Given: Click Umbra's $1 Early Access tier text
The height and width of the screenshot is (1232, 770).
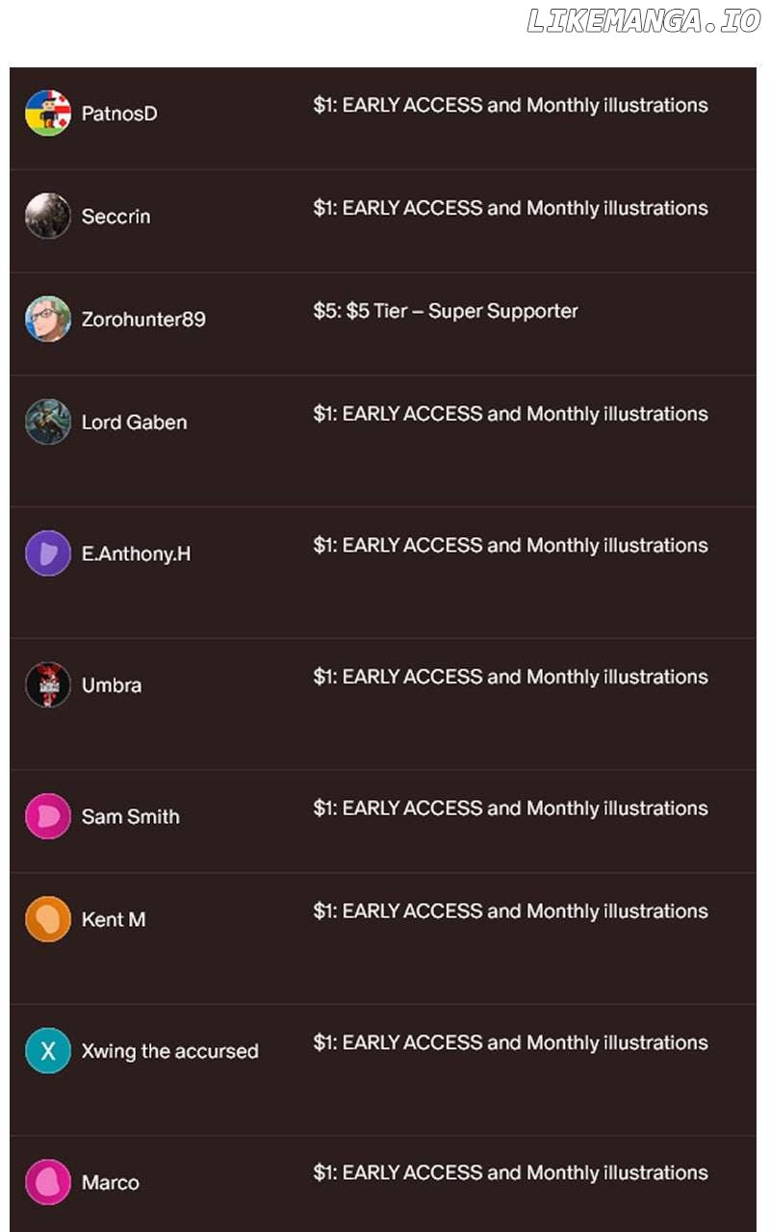Looking at the screenshot, I should point(510,677).
